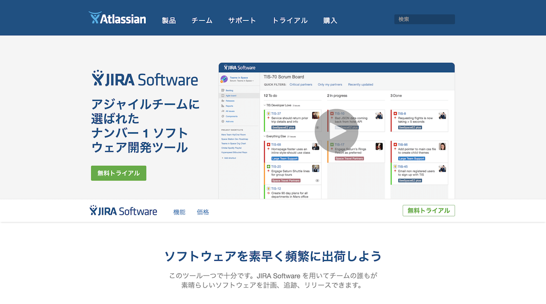Screen dimensions: 546x304
Task: Open the サポート menu
Action: 242,20
